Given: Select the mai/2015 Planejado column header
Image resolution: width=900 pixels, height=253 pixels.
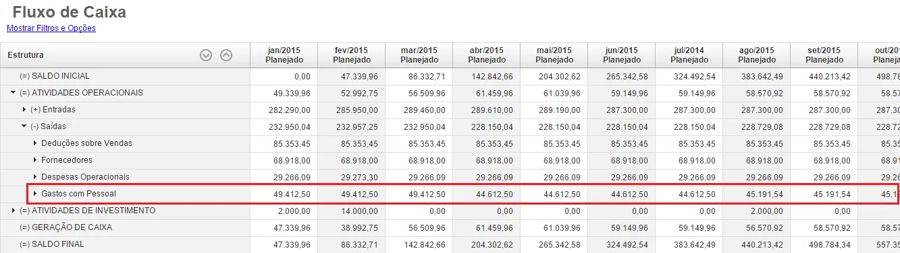Looking at the screenshot, I should 554,55.
